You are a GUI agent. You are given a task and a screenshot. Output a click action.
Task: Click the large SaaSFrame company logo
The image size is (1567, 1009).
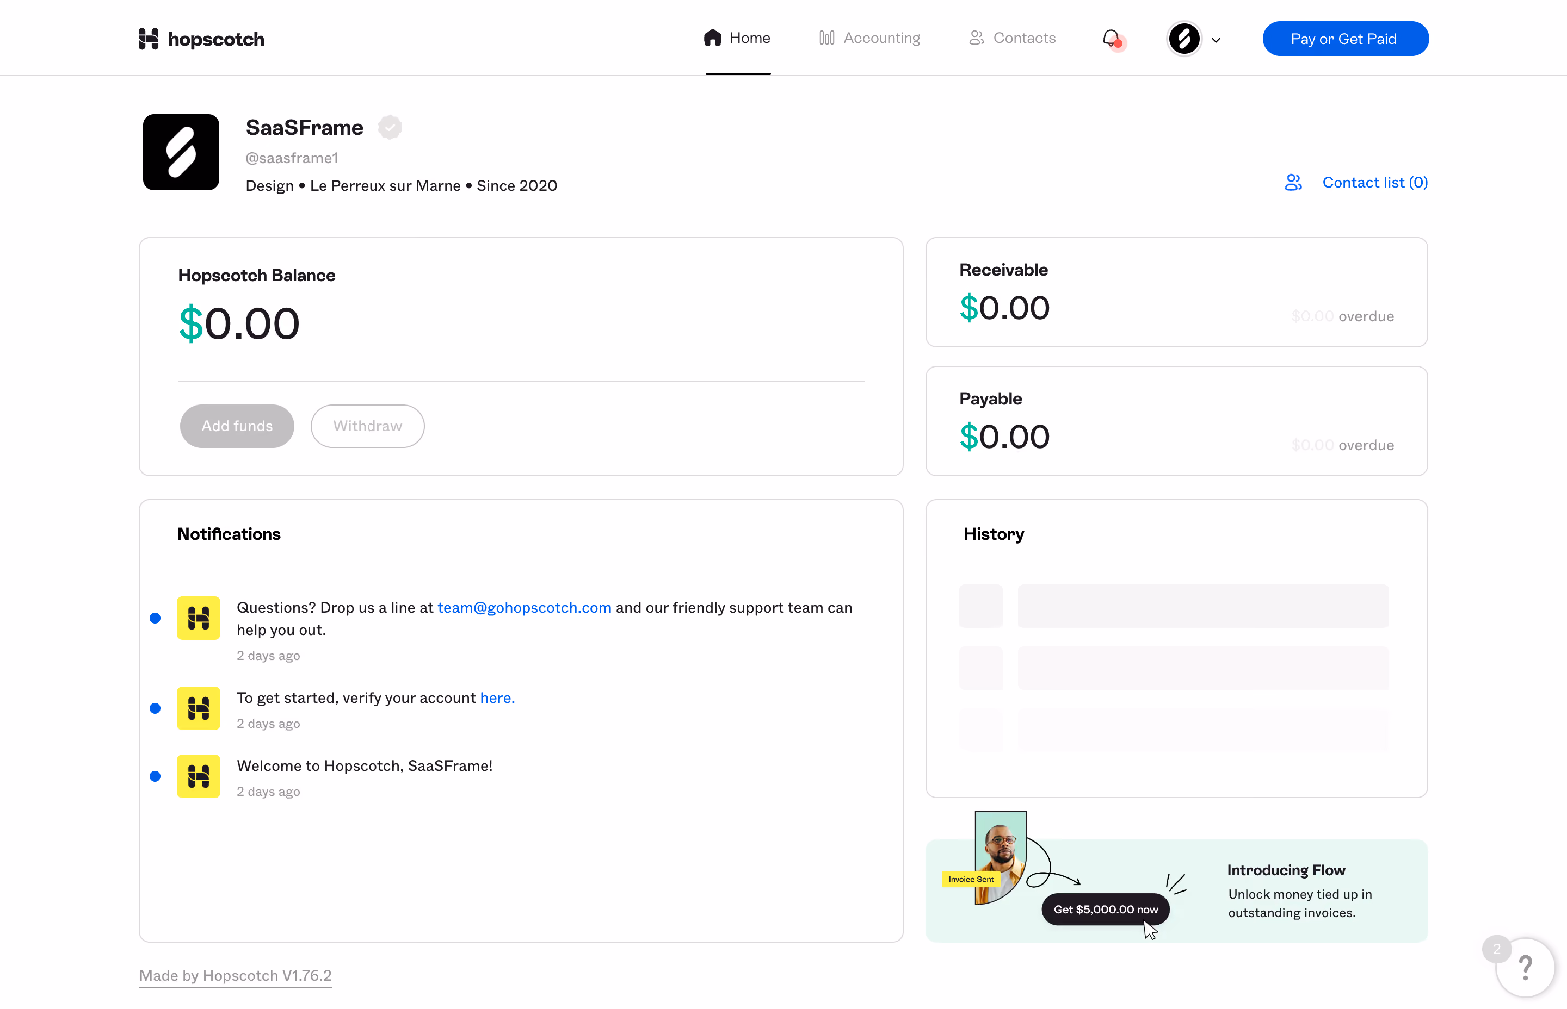(x=181, y=152)
